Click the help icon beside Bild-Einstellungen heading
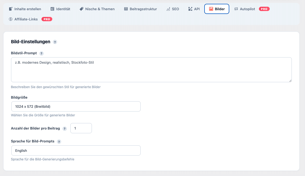Viewport: 305px width, 176px height. click(55, 42)
